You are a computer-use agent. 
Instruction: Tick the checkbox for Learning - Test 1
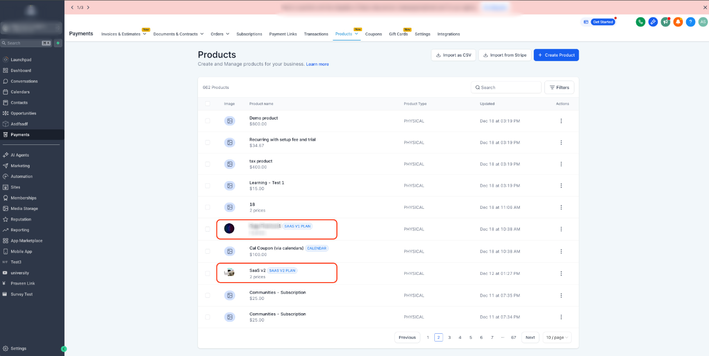[x=207, y=185]
